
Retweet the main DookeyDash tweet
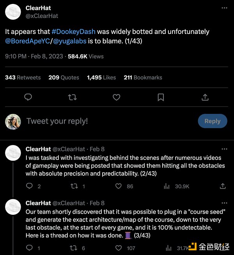click(72, 97)
